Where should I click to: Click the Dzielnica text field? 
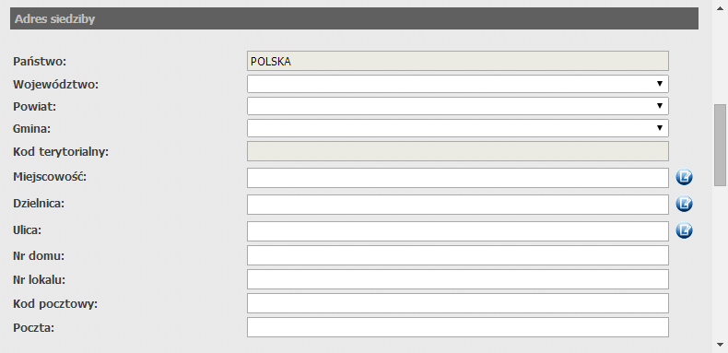(458, 205)
